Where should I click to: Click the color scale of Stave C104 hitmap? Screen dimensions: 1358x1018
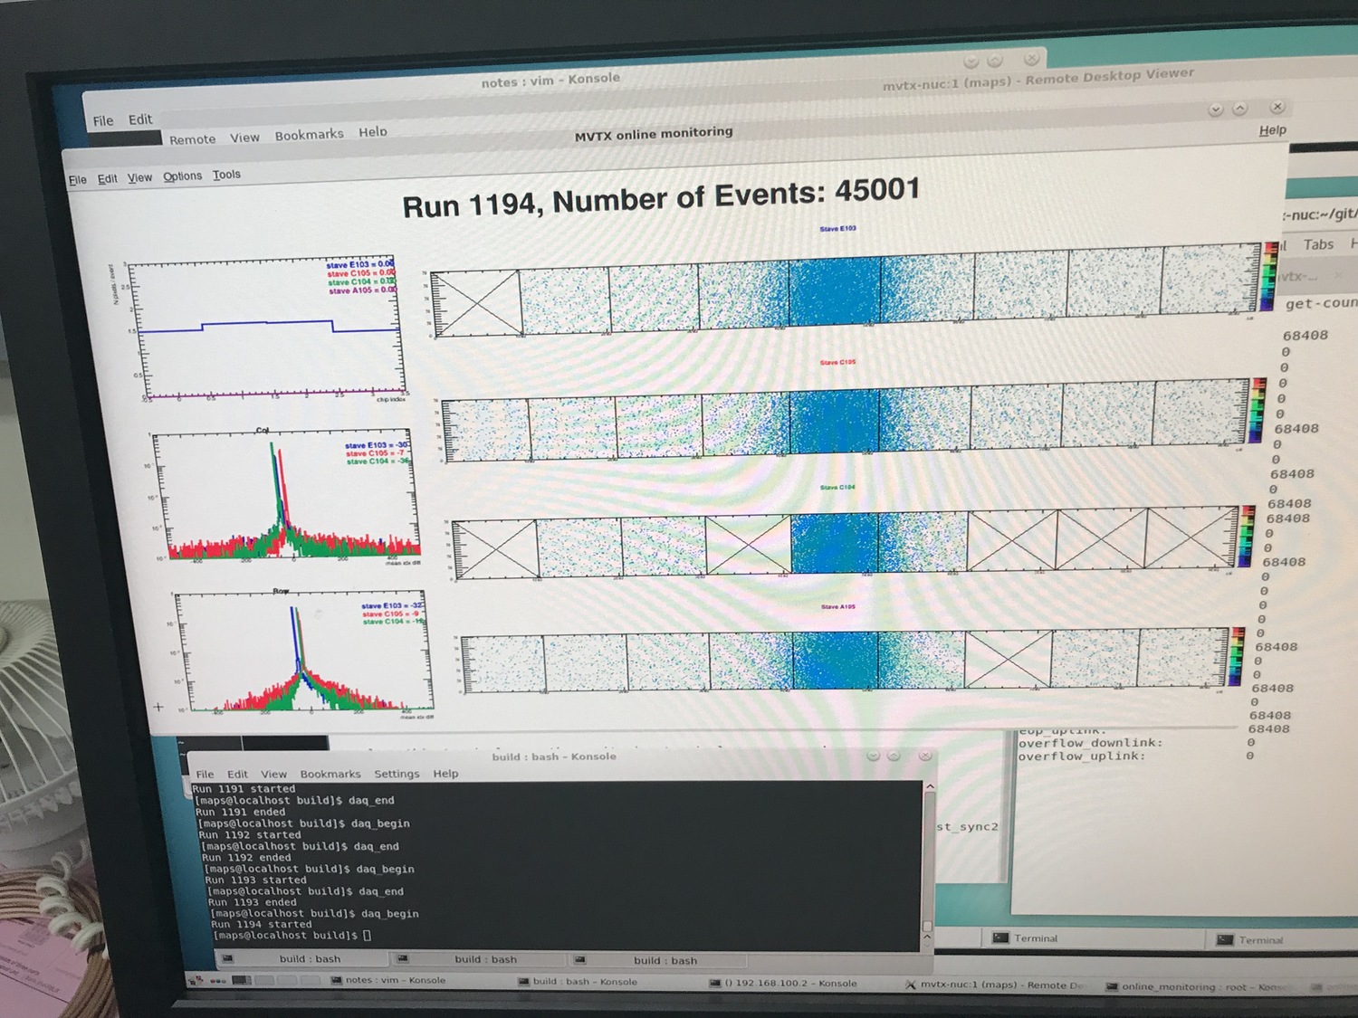(1248, 536)
